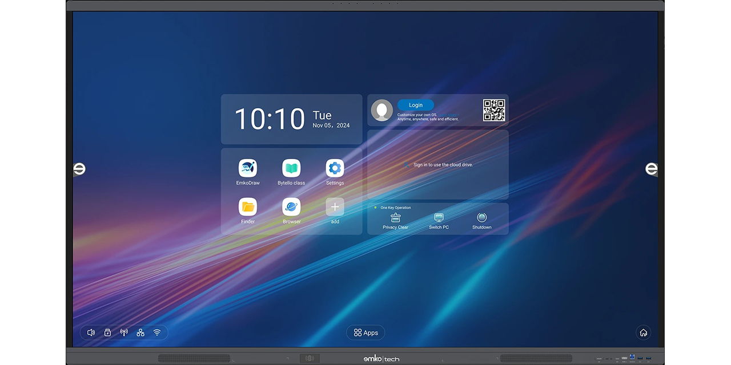Viewport: 731px width, 365px height.
Task: Go home via the house icon
Action: (644, 332)
